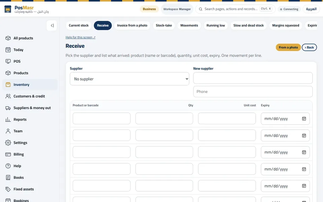
Task: Click the Back button
Action: 310,47
